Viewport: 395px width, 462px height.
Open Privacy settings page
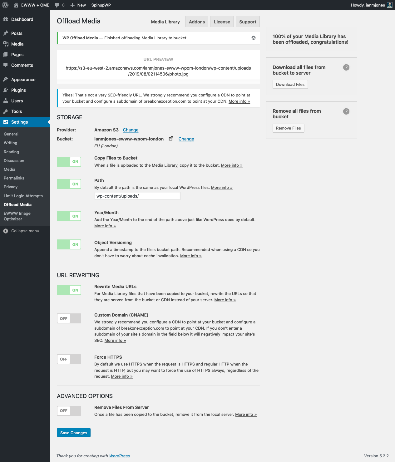(11, 187)
